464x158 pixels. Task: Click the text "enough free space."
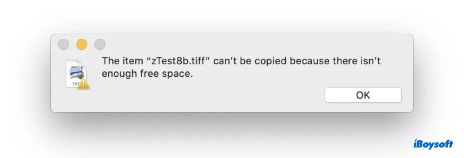[147, 74]
